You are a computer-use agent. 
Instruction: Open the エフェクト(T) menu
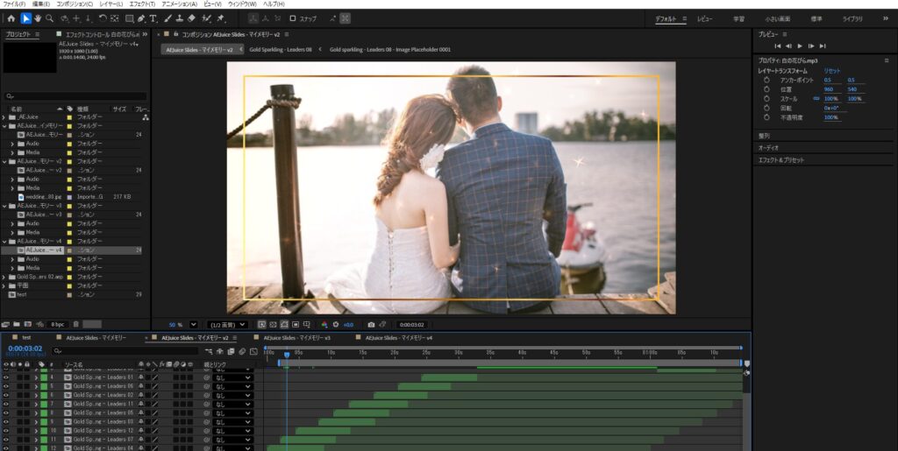point(139,4)
